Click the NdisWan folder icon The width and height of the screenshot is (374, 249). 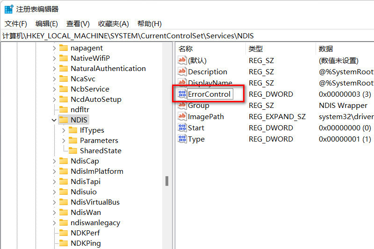click(64, 212)
